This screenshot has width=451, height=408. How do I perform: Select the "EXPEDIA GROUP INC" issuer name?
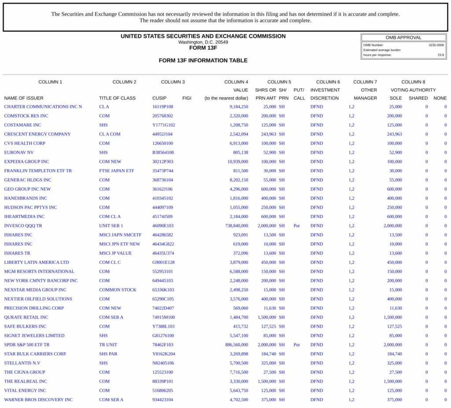(26, 162)
